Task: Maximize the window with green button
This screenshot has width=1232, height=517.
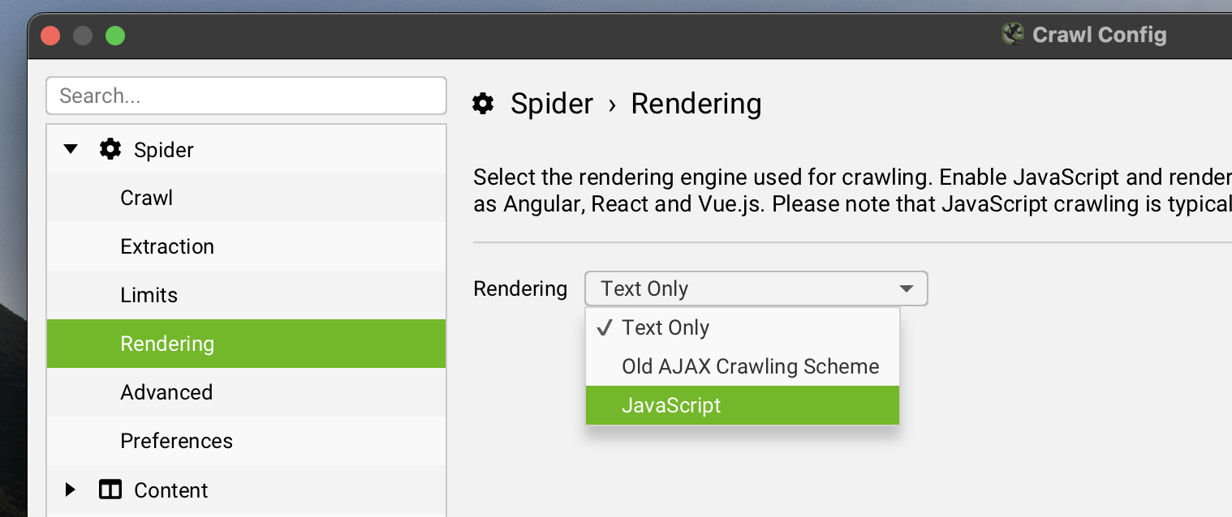Action: point(115,36)
